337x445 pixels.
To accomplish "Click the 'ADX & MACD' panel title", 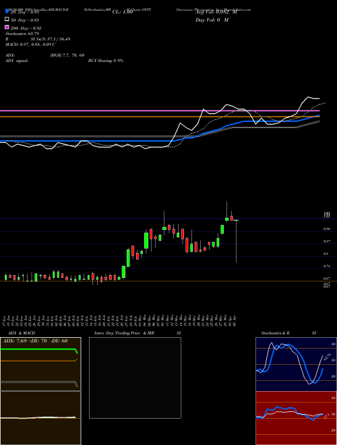I will point(22,333).
